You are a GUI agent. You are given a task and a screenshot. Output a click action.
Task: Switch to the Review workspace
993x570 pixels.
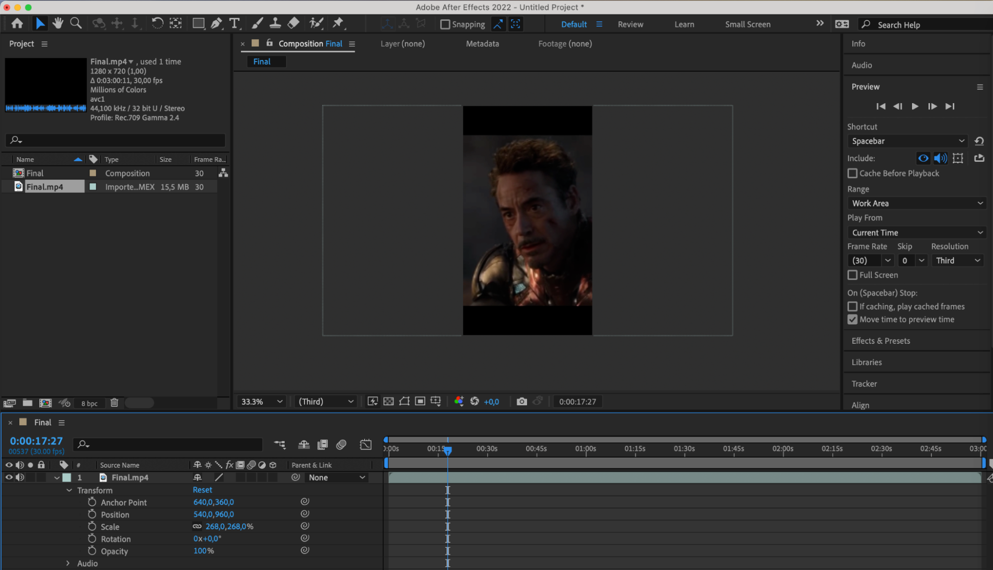click(x=630, y=24)
